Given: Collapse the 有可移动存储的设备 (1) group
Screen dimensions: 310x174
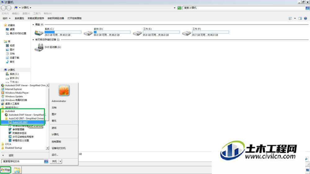Looking at the screenshot, I should point(33,40).
